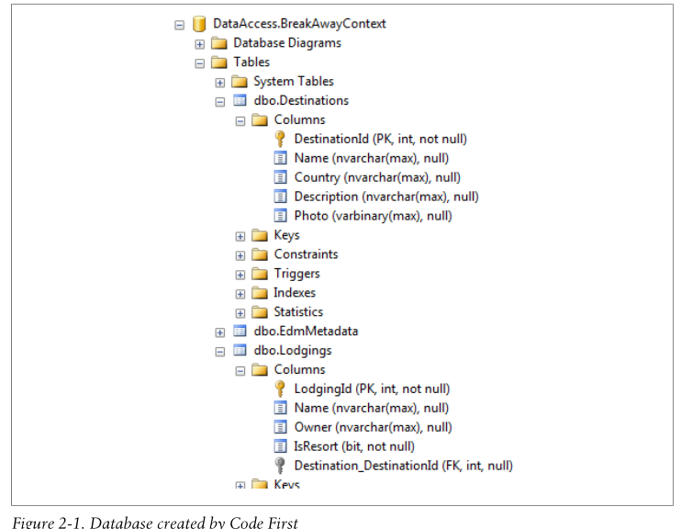The height and width of the screenshot is (529, 681).
Task: Click the Constraints folder icon
Action: coord(260,254)
